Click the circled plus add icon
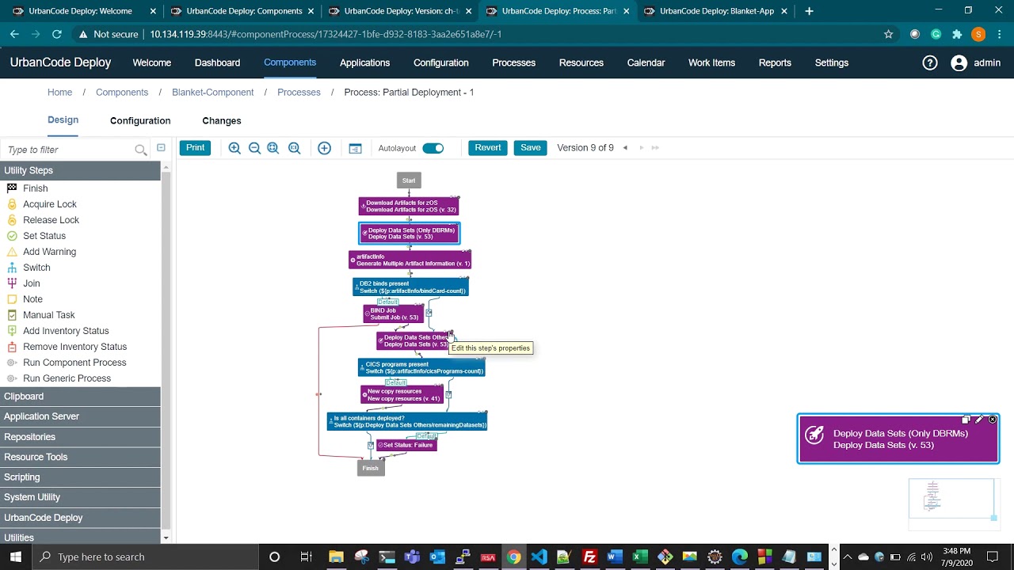Screen dimensions: 1014x570 point(324,148)
